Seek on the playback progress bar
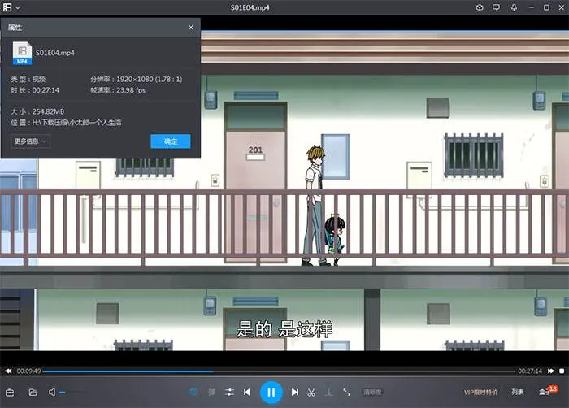This screenshot has width=569, height=408. [279, 371]
